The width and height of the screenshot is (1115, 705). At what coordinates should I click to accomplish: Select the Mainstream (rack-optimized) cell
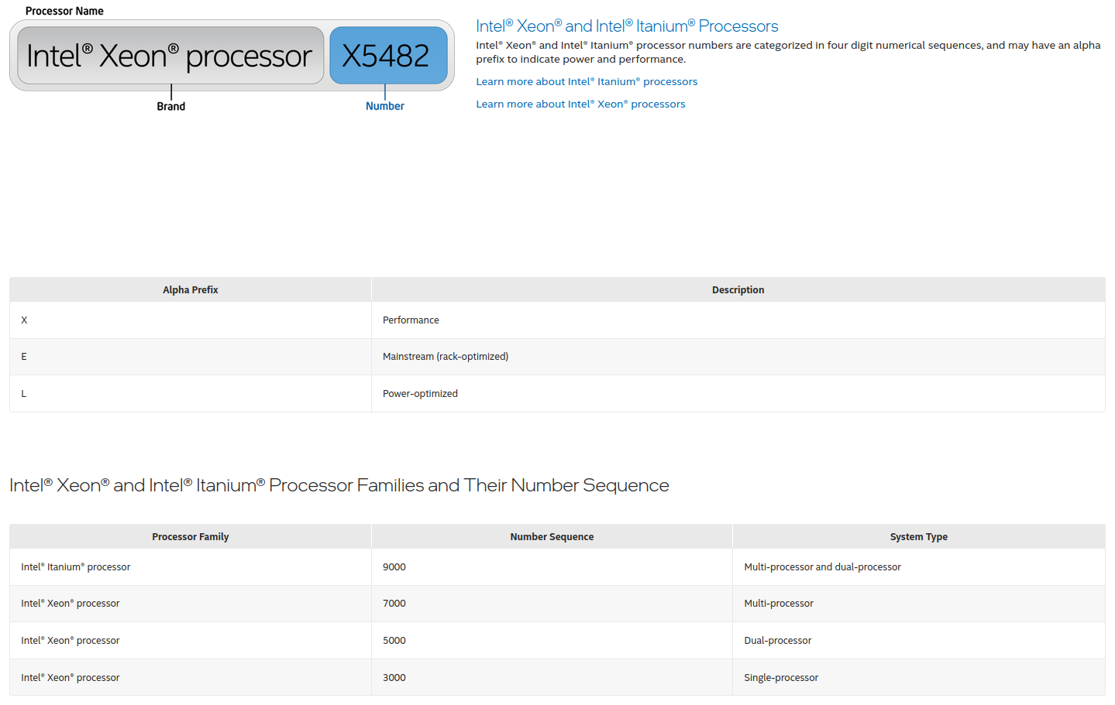pyautogui.click(x=446, y=356)
